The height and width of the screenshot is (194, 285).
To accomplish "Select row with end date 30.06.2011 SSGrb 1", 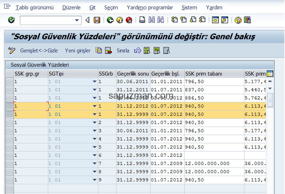I will pyautogui.click(x=10, y=81).
